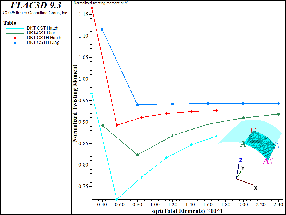Click the green asterisk legend marker

(x=15, y=33)
